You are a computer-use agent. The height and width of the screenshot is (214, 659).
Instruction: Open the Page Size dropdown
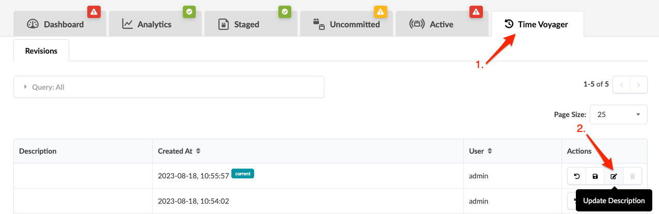618,114
